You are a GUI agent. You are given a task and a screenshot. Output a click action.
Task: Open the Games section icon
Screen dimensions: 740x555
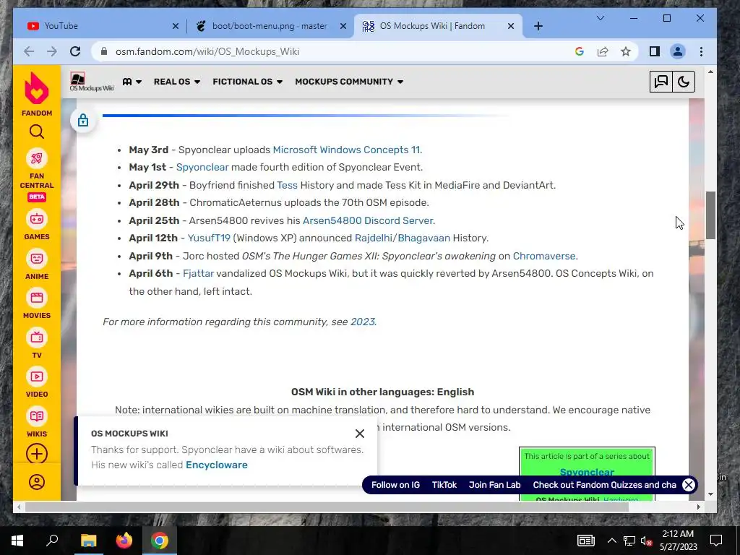coord(37,225)
